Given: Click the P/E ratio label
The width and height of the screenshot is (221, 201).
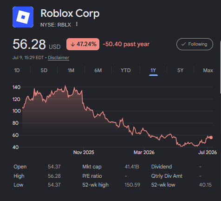Looking at the screenshot, I should 92,176.
